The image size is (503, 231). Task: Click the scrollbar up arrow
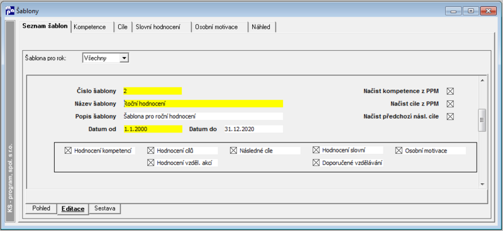[x=482, y=80]
